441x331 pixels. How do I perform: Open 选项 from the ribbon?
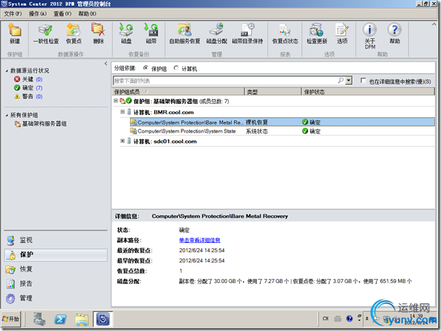[x=342, y=34]
